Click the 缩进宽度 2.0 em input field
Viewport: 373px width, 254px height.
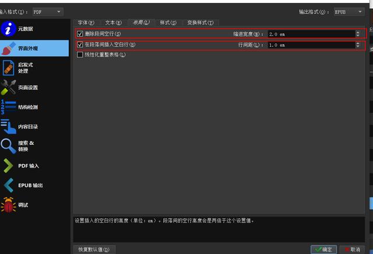(x=311, y=34)
